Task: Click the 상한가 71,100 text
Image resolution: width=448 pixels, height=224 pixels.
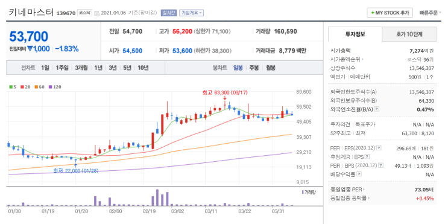Action: [212, 31]
